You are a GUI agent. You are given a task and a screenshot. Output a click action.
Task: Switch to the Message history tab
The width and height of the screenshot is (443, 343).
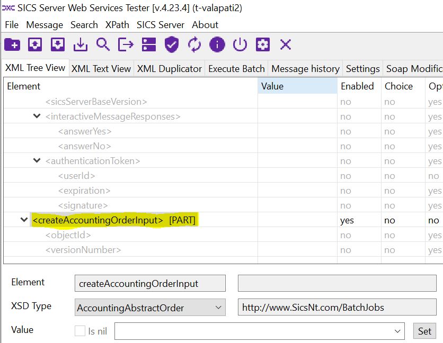coord(305,69)
